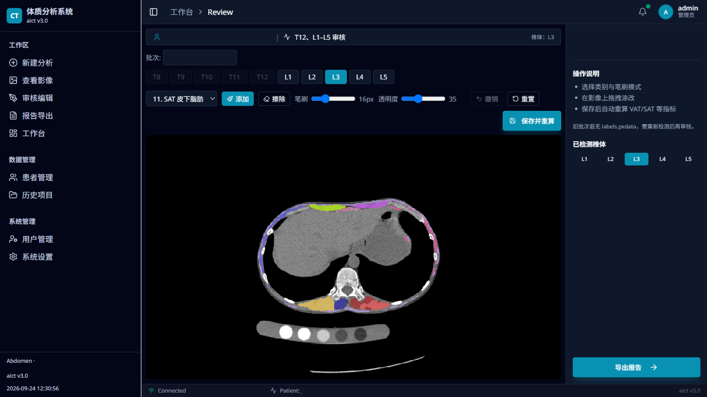Open the notifications bell
Image resolution: width=707 pixels, height=397 pixels.
point(642,12)
